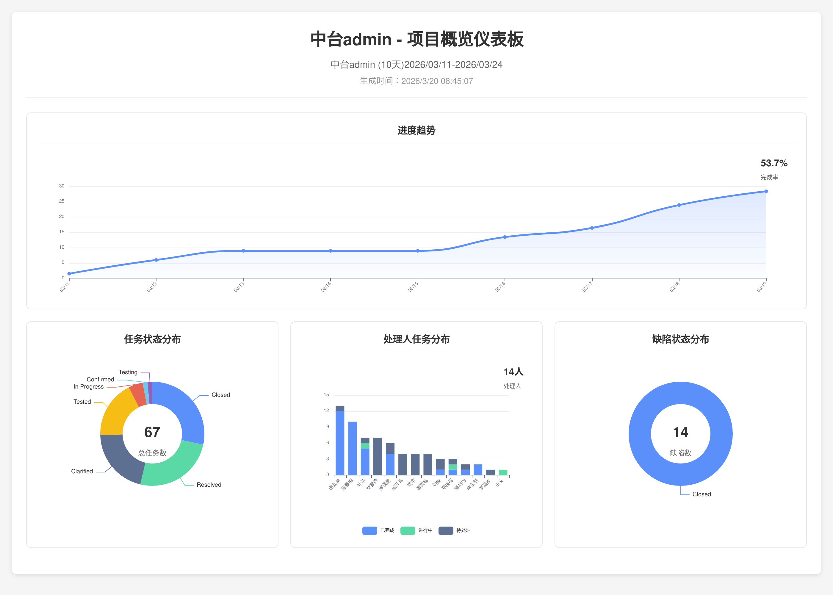The width and height of the screenshot is (833, 595).
Task: Click the 03/16 data point on trend line
Action: [505, 237]
